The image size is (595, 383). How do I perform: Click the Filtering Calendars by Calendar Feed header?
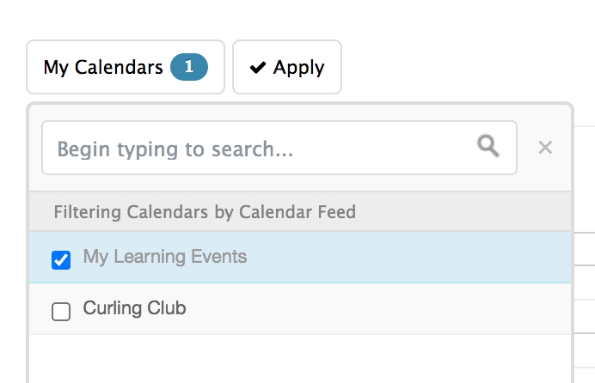pos(205,211)
